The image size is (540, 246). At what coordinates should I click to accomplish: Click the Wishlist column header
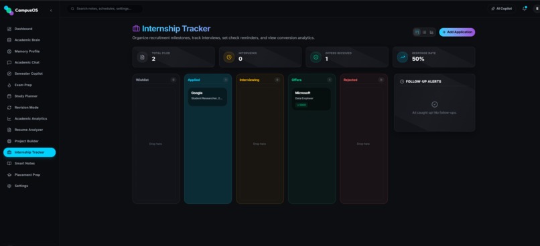[x=142, y=80]
